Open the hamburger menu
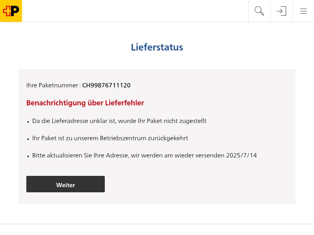The height and width of the screenshot is (235, 314). 303,11
